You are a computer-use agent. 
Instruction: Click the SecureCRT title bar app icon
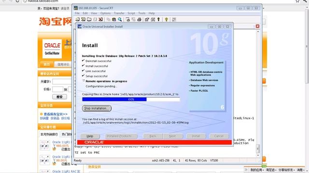coord(76,8)
